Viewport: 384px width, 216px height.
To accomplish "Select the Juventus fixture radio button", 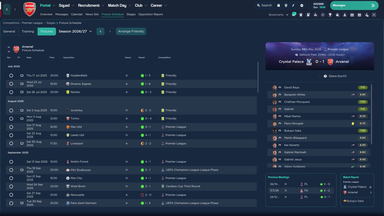I will click(11, 110).
